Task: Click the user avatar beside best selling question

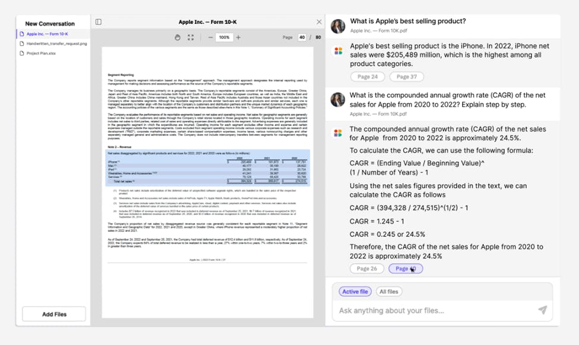Action: tap(338, 26)
